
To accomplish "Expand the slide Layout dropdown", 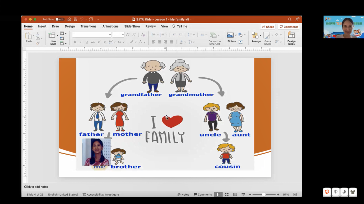I will click(x=63, y=33).
